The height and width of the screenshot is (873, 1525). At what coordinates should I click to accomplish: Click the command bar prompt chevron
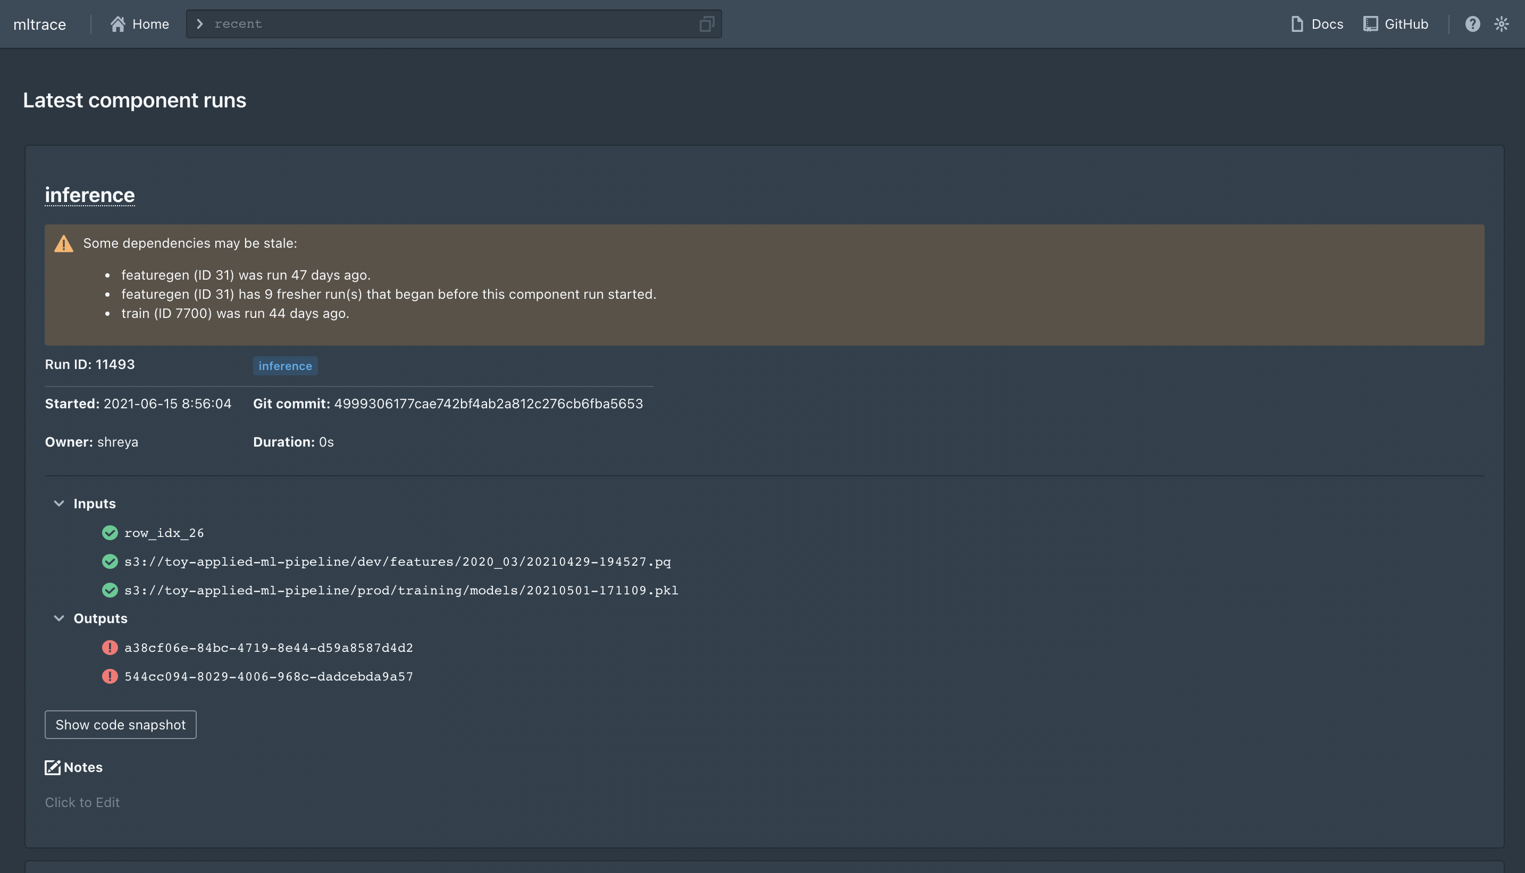tap(200, 24)
